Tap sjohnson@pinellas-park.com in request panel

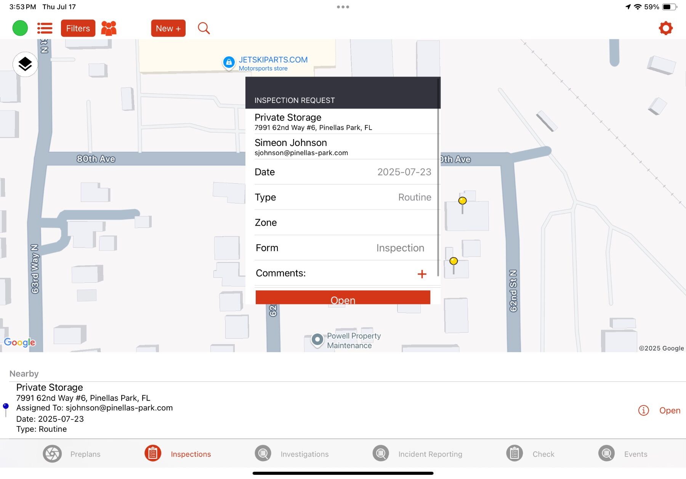click(301, 153)
